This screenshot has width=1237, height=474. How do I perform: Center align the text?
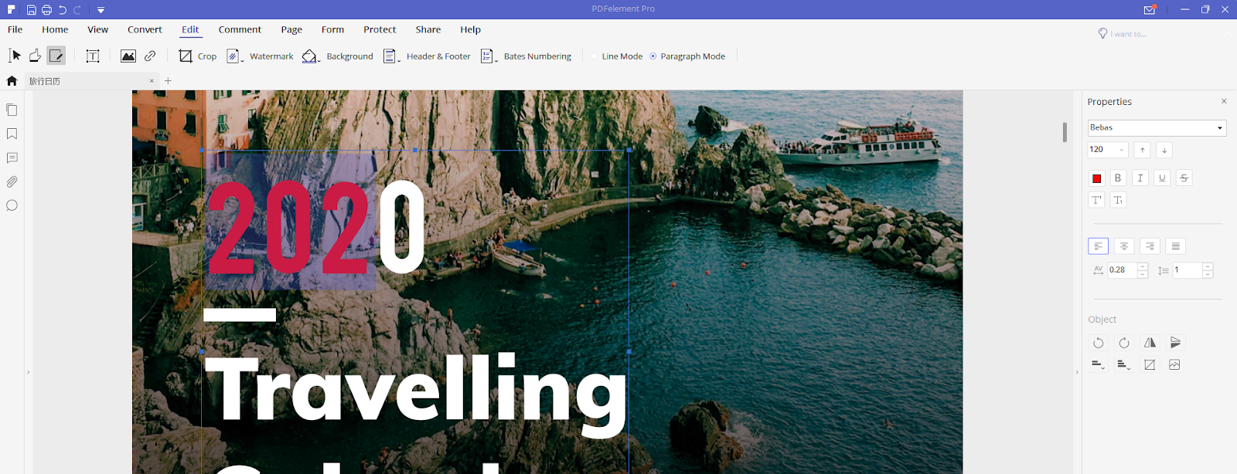click(x=1124, y=246)
